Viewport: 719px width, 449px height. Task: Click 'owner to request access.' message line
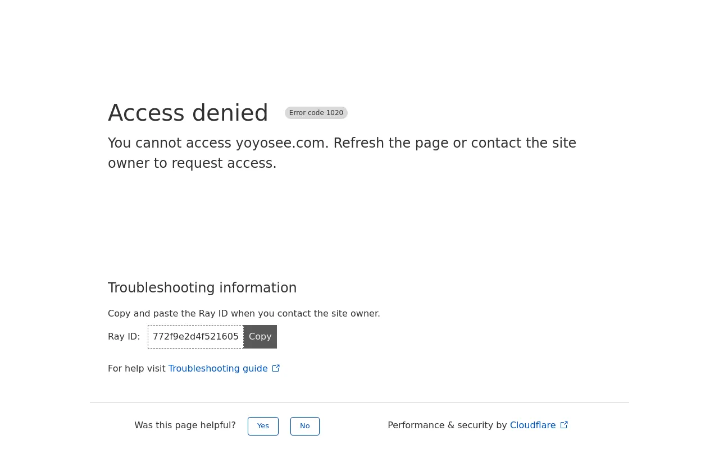pyautogui.click(x=192, y=163)
